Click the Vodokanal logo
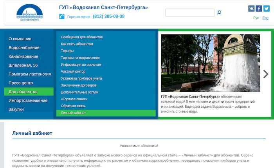274x168 pixels. pos(29,13)
